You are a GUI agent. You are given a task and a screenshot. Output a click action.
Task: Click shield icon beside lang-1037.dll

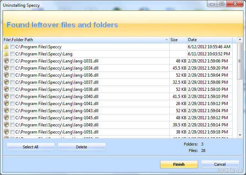click(x=6, y=82)
